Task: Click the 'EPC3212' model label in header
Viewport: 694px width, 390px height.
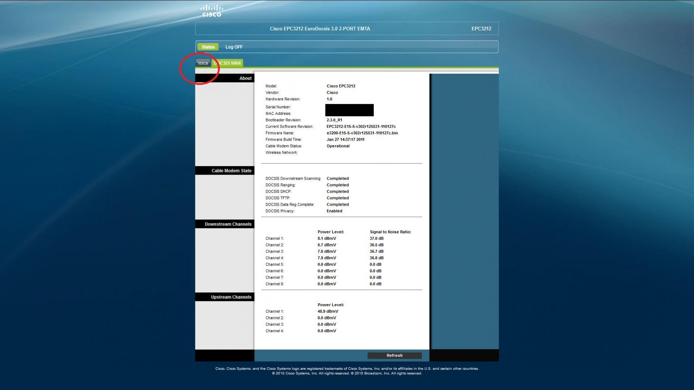Action: (x=481, y=29)
